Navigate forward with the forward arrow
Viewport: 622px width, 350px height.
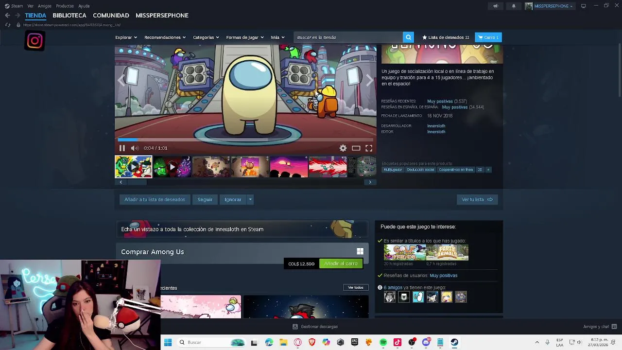point(17,16)
